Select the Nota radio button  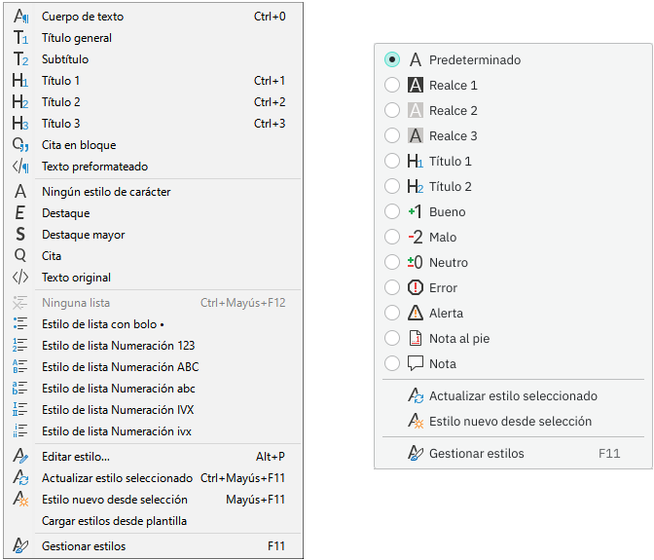tap(392, 364)
